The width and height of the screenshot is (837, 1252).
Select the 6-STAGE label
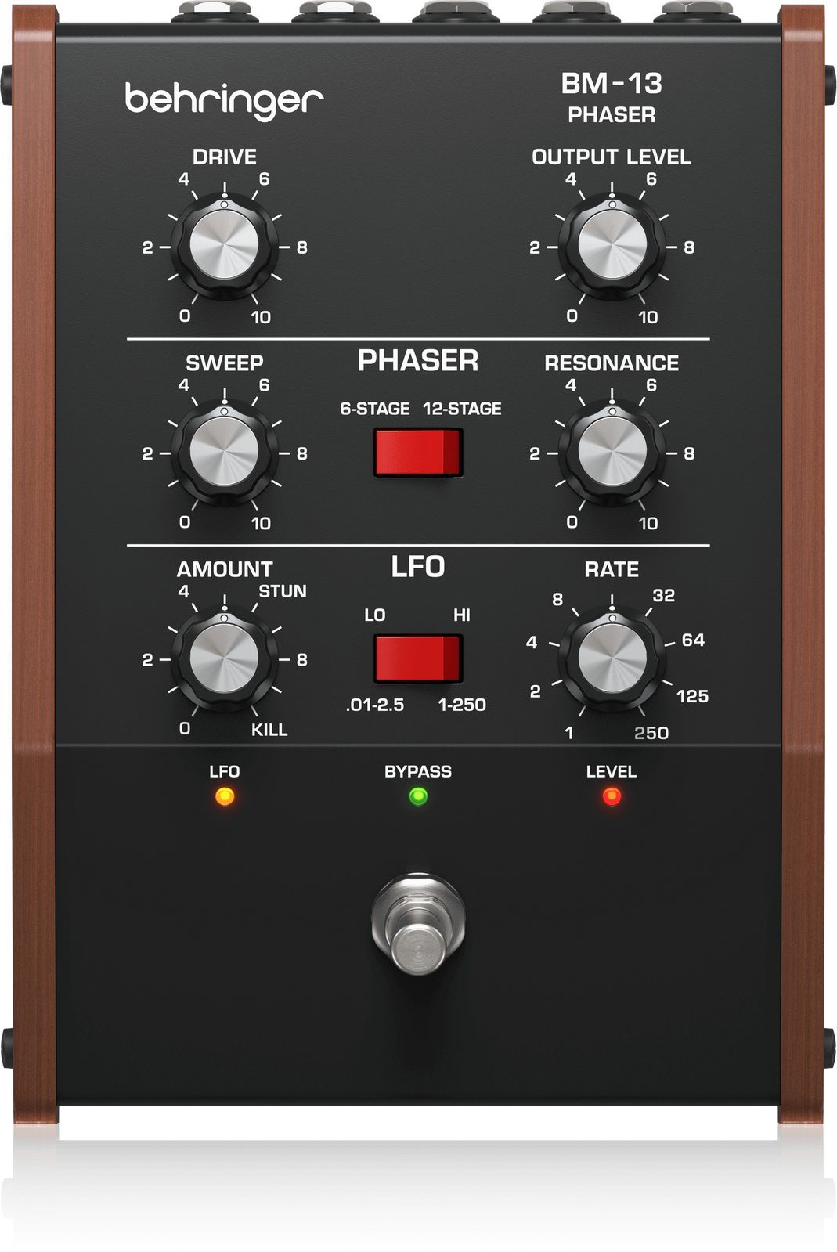(375, 409)
